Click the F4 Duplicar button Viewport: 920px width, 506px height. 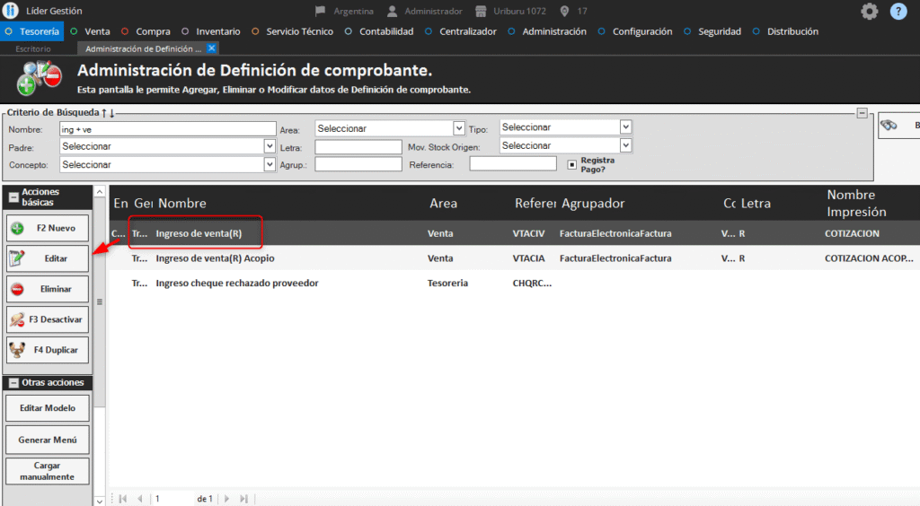(x=48, y=350)
